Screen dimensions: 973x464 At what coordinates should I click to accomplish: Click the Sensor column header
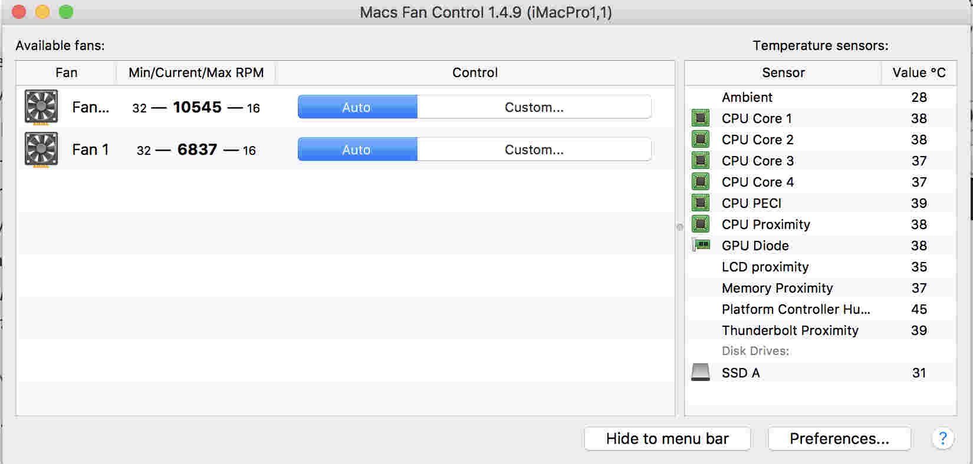tap(783, 72)
